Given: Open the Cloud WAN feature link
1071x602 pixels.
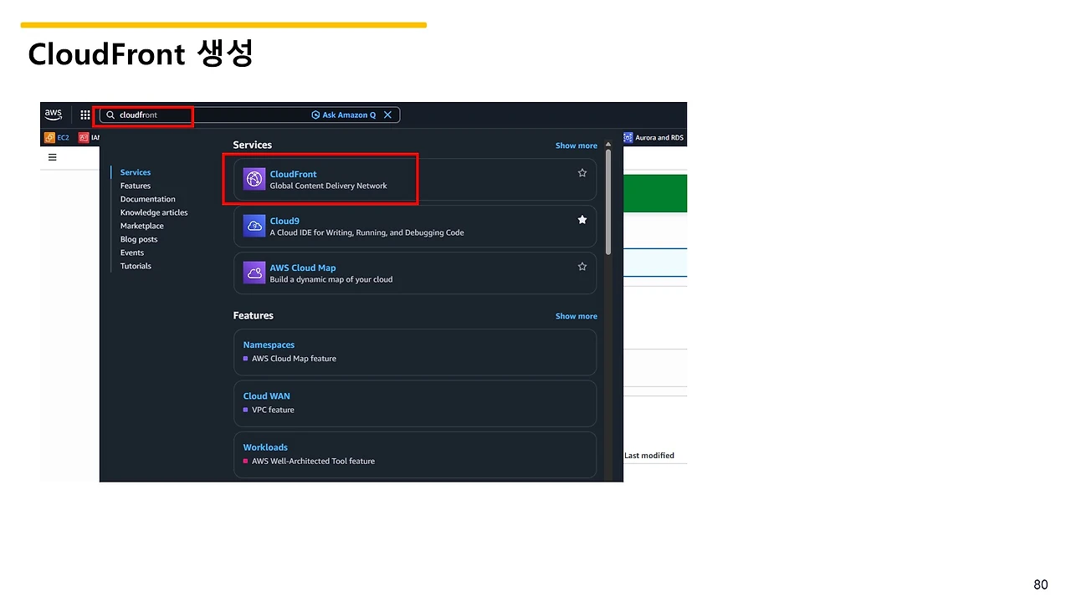Looking at the screenshot, I should (267, 395).
